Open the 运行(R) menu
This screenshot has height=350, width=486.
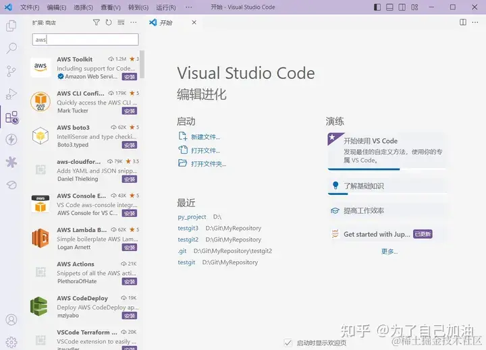pos(166,7)
